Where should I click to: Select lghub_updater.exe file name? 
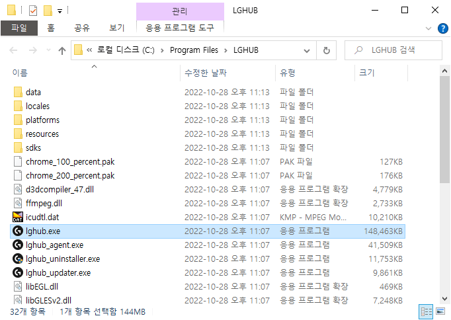click(58, 273)
